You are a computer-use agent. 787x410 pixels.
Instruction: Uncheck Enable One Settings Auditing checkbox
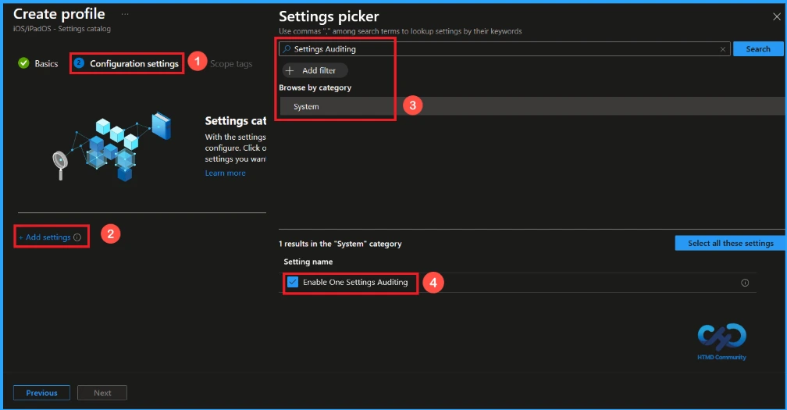point(293,282)
